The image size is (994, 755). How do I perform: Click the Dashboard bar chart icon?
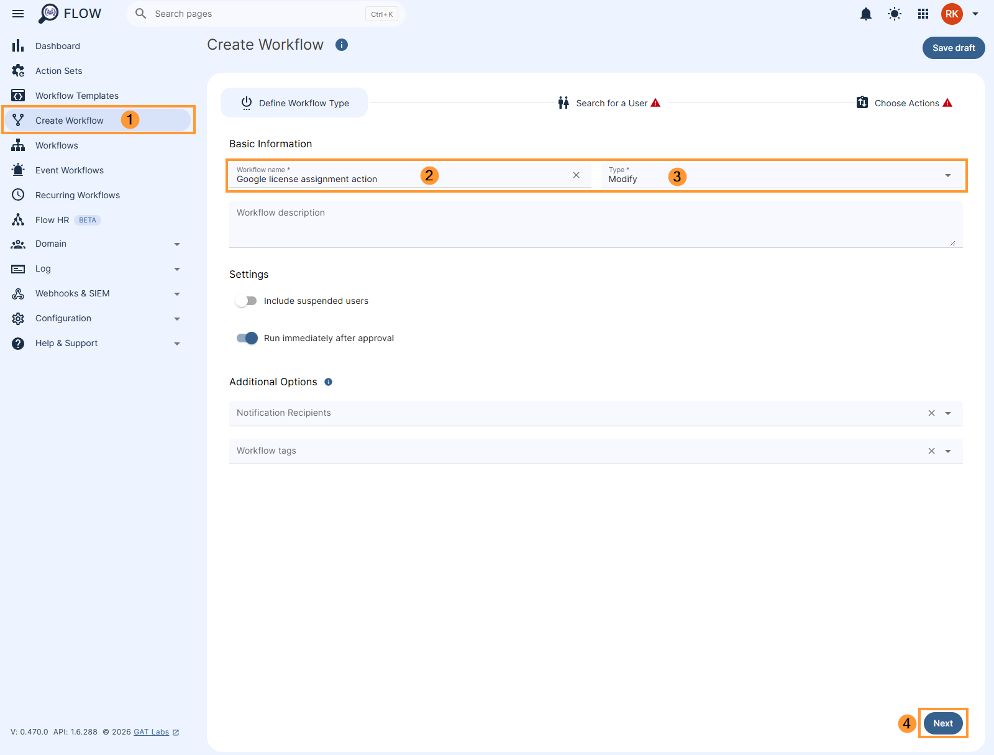[x=18, y=46]
